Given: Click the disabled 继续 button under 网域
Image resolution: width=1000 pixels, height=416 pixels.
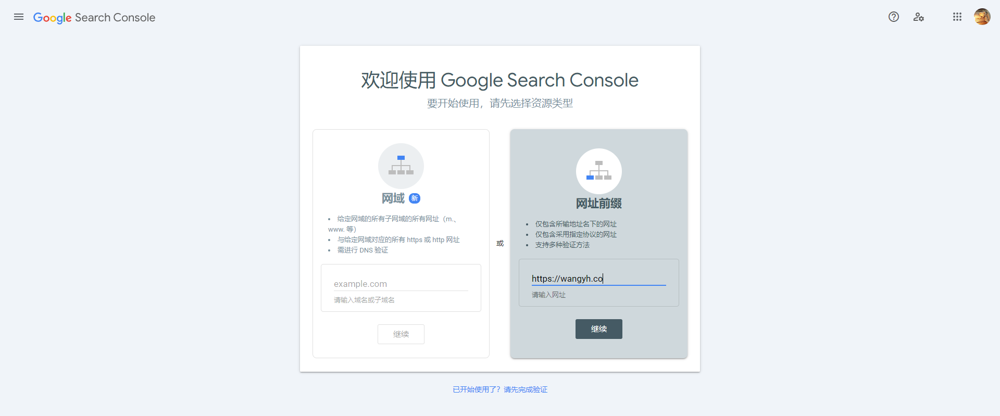Looking at the screenshot, I should (401, 334).
